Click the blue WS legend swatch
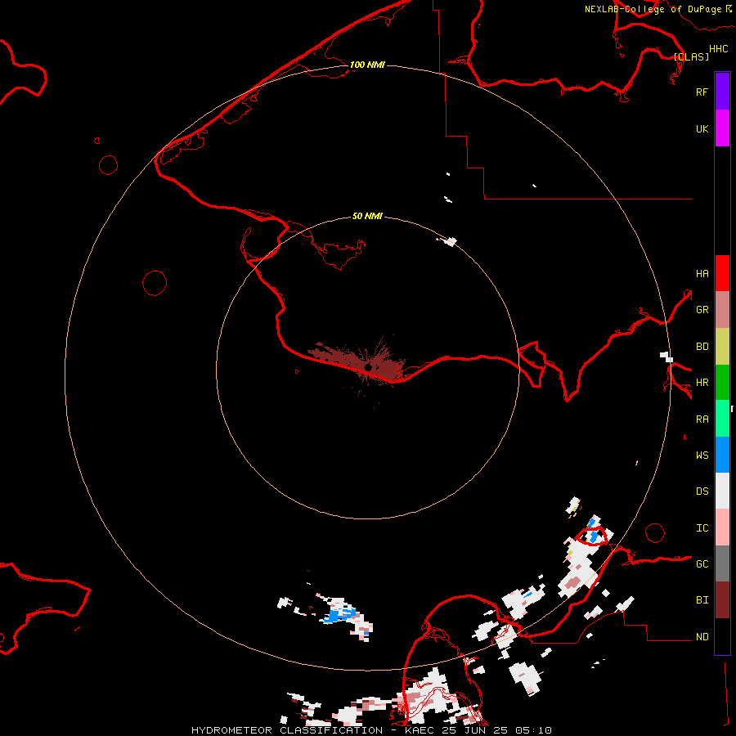The width and height of the screenshot is (736, 736). tap(722, 455)
